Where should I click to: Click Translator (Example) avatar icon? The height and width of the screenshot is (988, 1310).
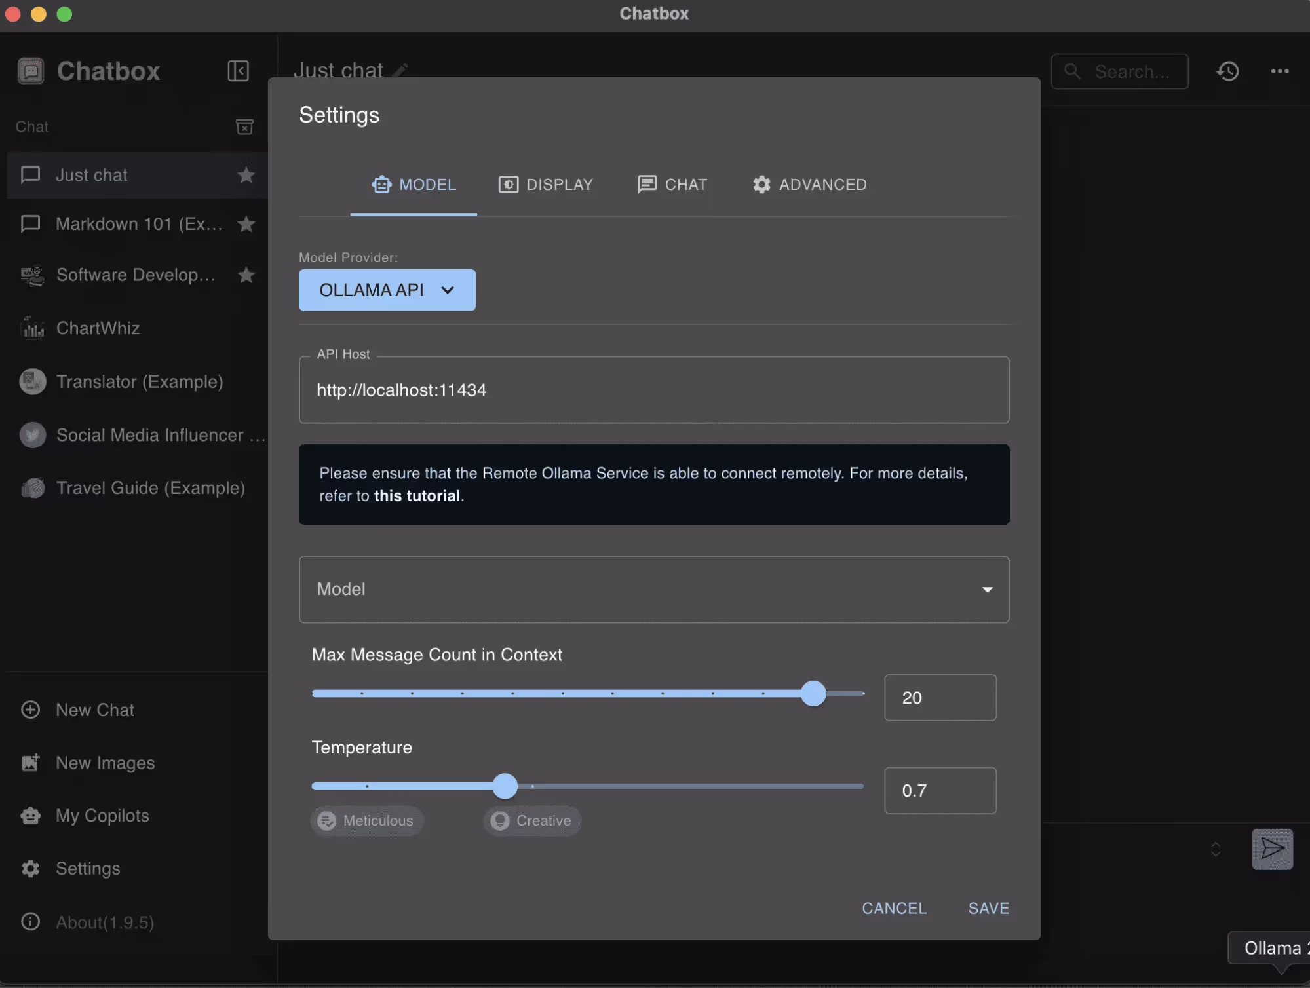[x=32, y=381]
